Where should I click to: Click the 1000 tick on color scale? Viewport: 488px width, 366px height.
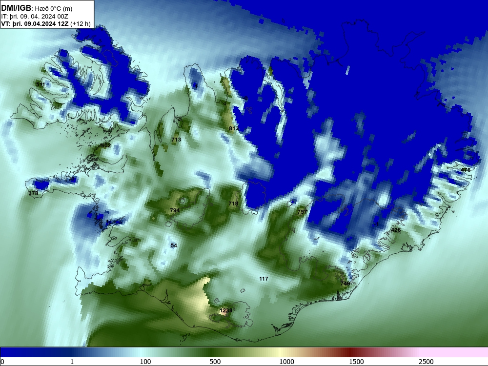(286, 362)
